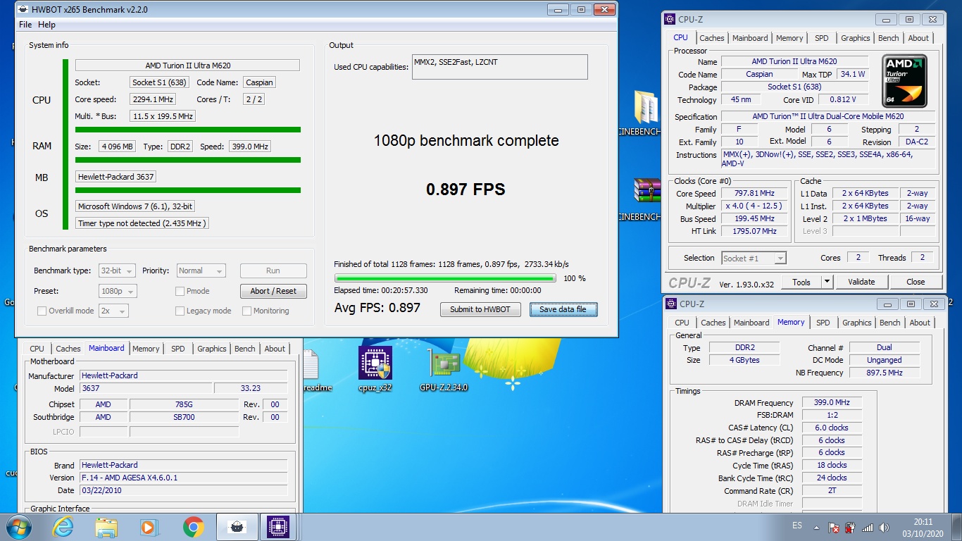Open the Selection Socket #1 dropdown in CPU-Z

(x=754, y=258)
